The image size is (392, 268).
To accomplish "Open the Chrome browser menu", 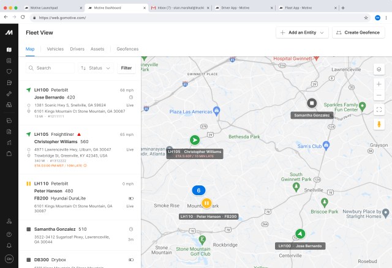I will [386, 18].
